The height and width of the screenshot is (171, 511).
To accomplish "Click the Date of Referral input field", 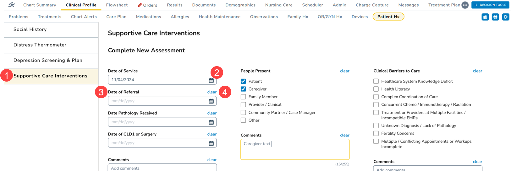I will [x=157, y=101].
